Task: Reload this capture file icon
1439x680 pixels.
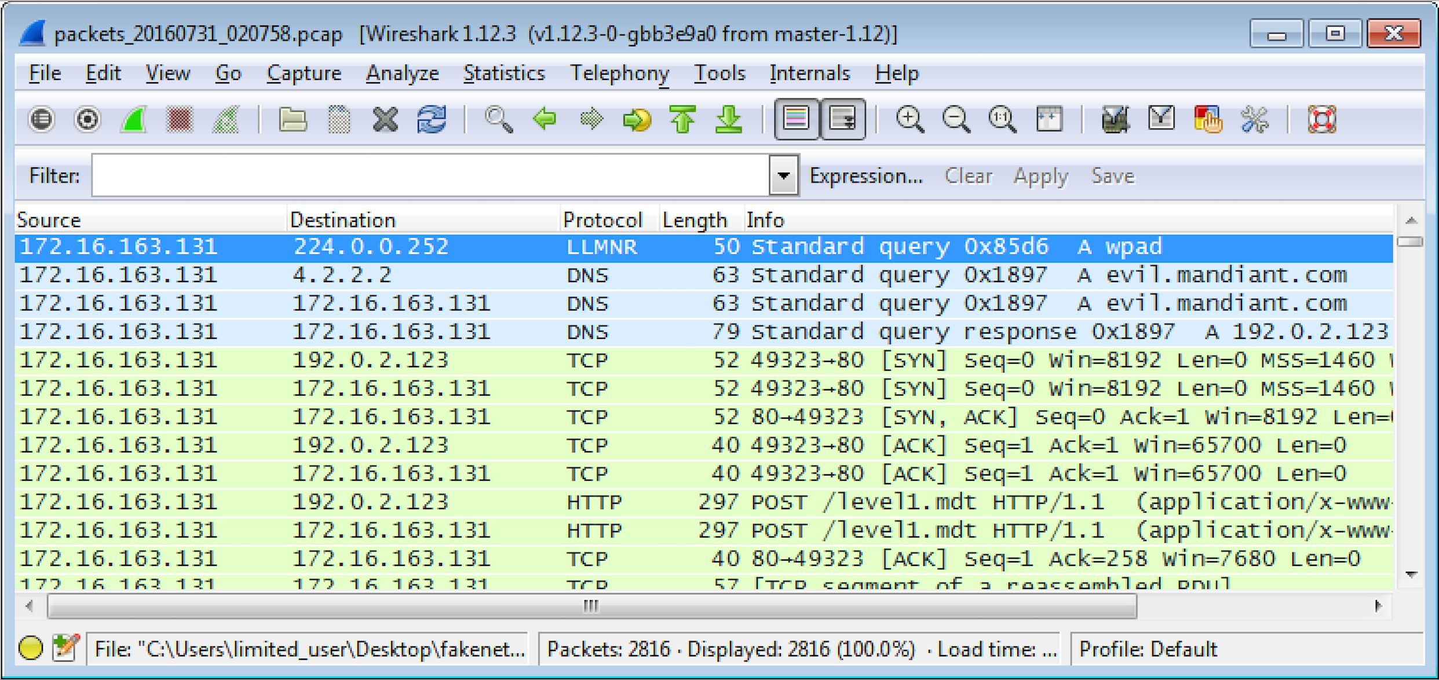Action: point(432,119)
